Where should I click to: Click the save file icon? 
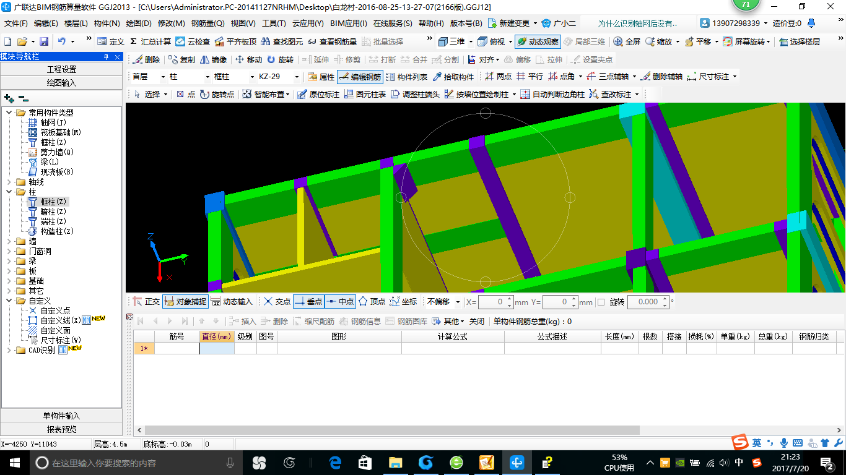click(44, 41)
